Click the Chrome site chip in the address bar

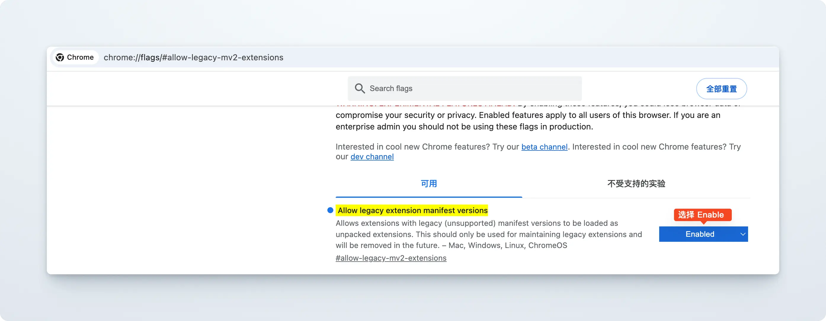pyautogui.click(x=75, y=57)
